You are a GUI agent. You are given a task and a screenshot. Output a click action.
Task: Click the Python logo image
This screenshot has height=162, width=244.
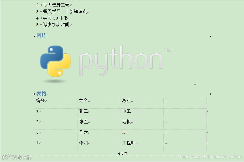106,64
